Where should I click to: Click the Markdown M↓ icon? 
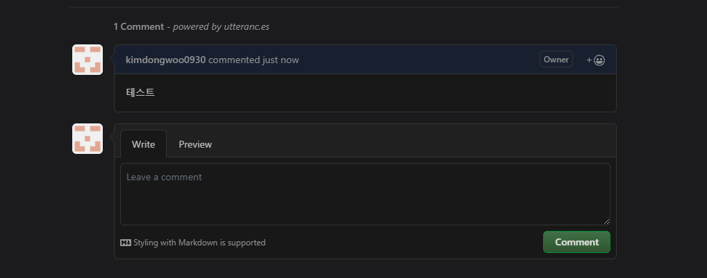point(125,243)
